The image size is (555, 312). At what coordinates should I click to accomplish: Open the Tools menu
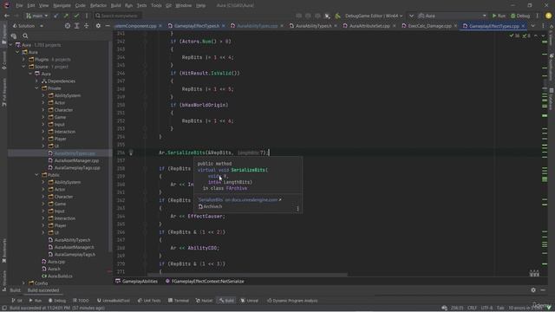tap(156, 5)
